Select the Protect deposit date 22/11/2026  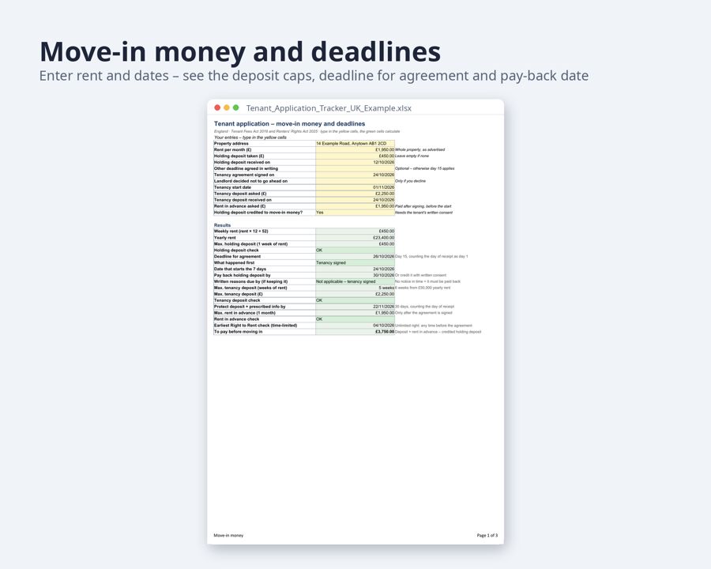(355, 307)
